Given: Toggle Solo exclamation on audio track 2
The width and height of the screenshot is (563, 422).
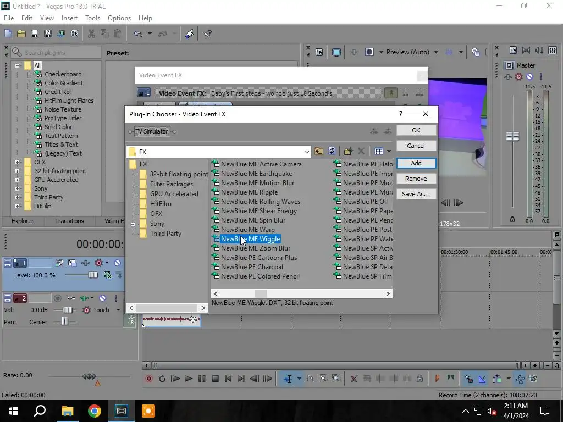Looking at the screenshot, I should click(115, 298).
